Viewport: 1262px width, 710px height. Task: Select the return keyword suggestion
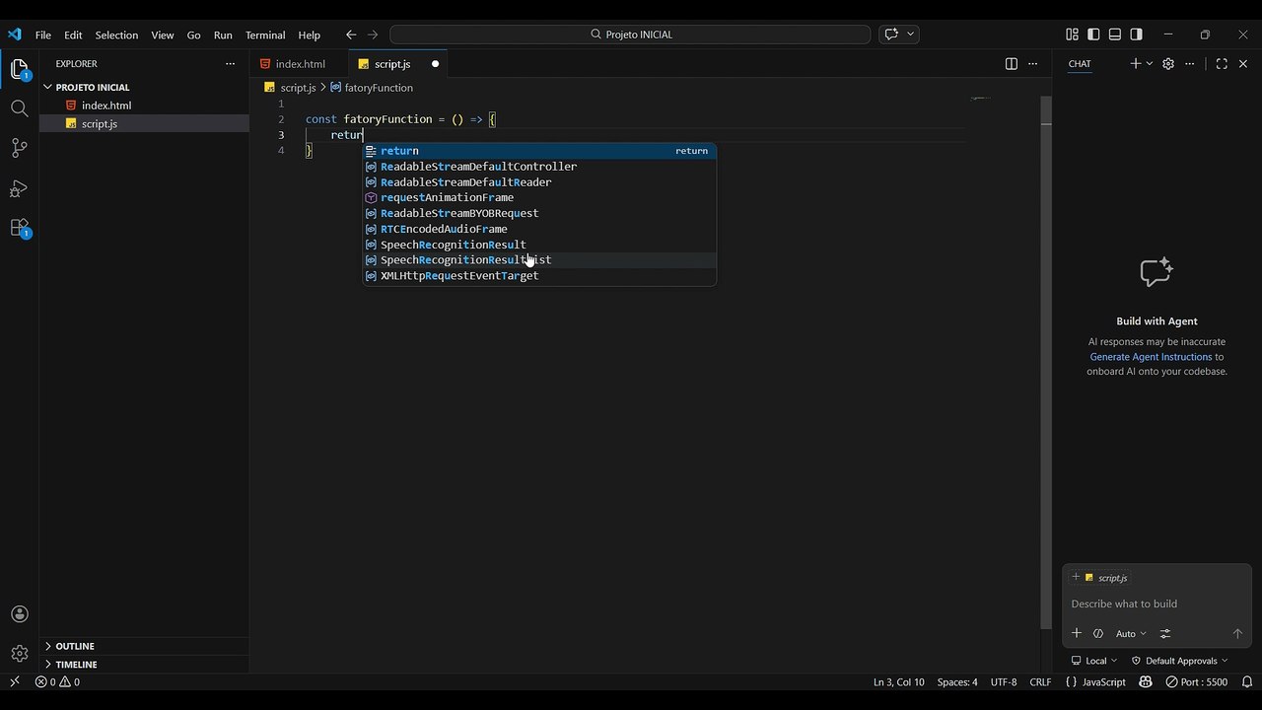coord(539,151)
